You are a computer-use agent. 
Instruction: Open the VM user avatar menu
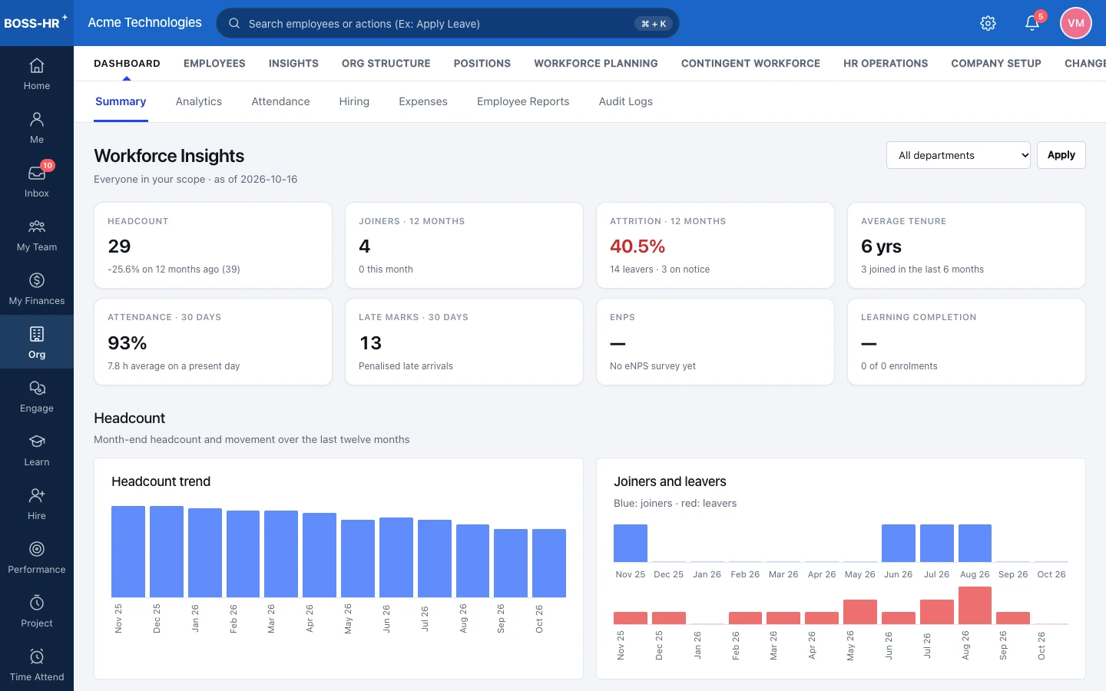[1076, 23]
